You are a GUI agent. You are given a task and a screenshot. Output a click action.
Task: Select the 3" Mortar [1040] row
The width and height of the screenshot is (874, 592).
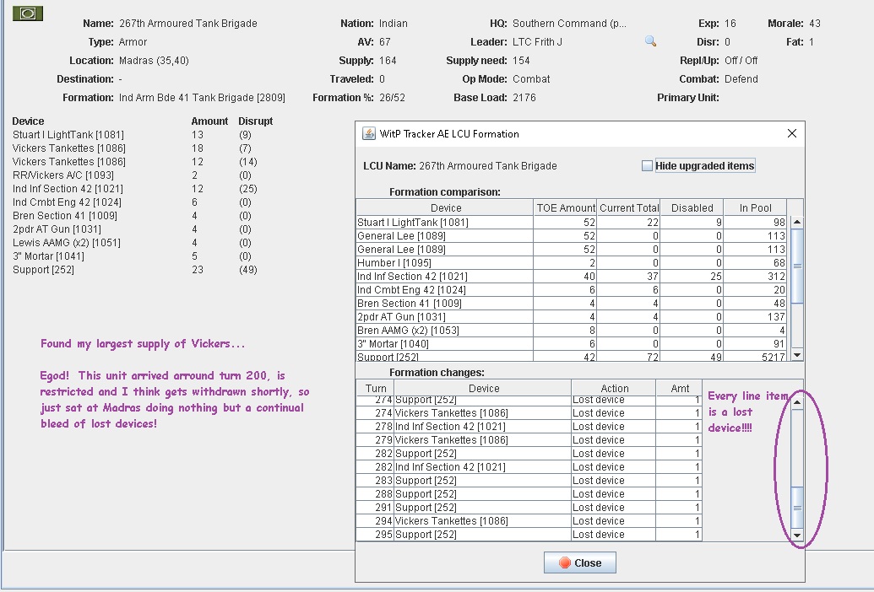(572, 344)
